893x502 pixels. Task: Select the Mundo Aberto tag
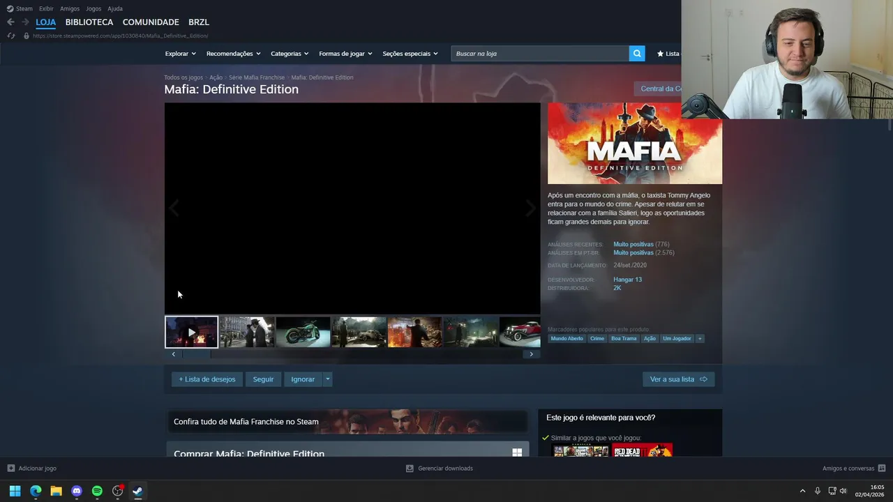click(566, 339)
